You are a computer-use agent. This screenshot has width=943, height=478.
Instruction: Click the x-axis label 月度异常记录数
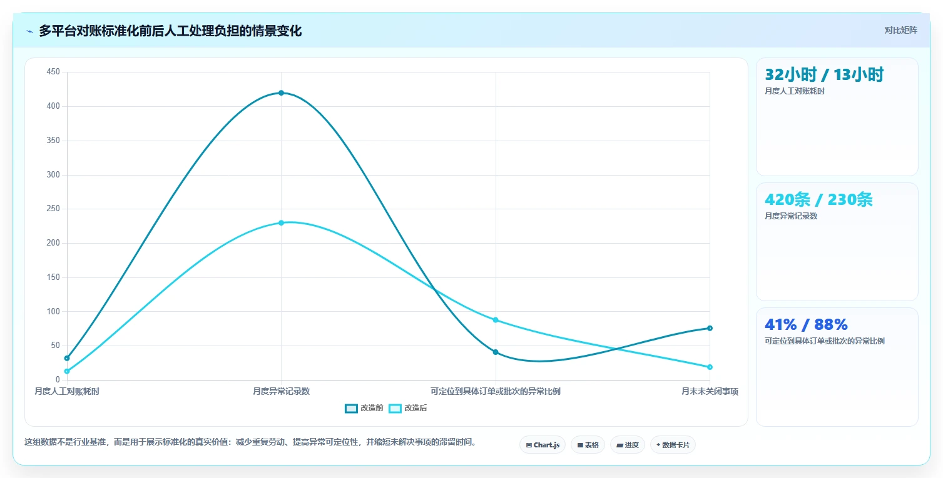click(281, 392)
